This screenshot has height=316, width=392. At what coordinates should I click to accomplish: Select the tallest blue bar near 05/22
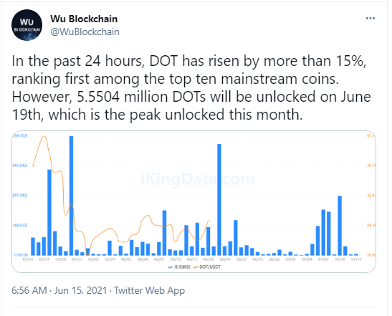point(71,196)
